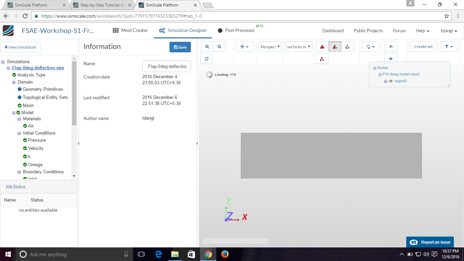Switch to the Post-Processor tab
Screen dimensions: 464x261
coord(236,31)
